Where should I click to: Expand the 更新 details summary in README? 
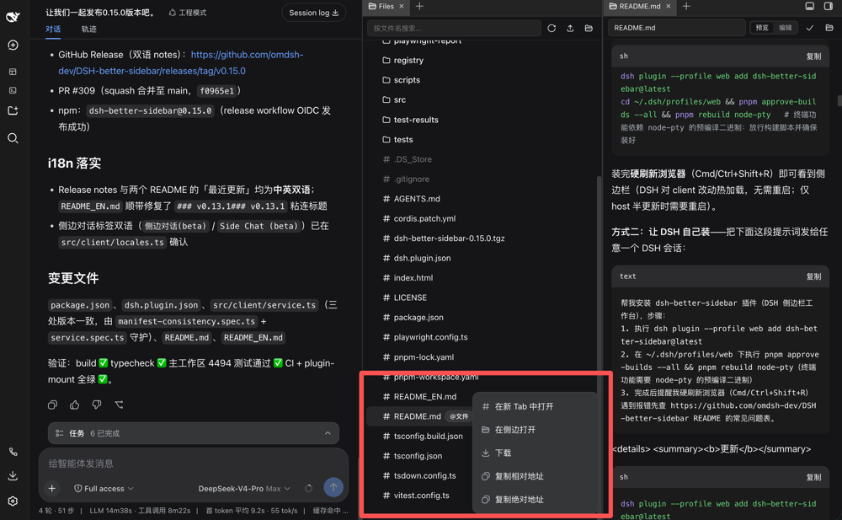pos(711,449)
